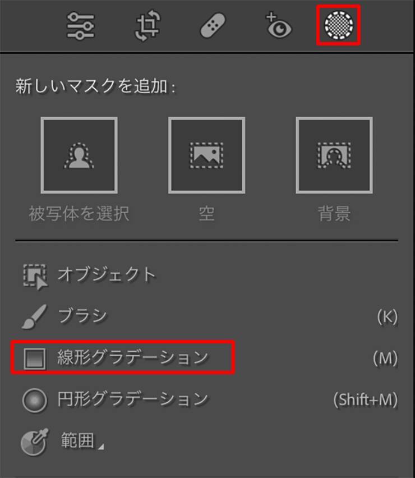This screenshot has height=478, width=415.
Task: Click the 被写体を選択 text label
Action: pyautogui.click(x=79, y=213)
